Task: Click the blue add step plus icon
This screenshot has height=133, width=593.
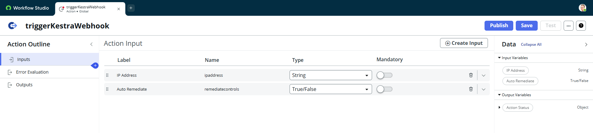Action: (x=95, y=66)
